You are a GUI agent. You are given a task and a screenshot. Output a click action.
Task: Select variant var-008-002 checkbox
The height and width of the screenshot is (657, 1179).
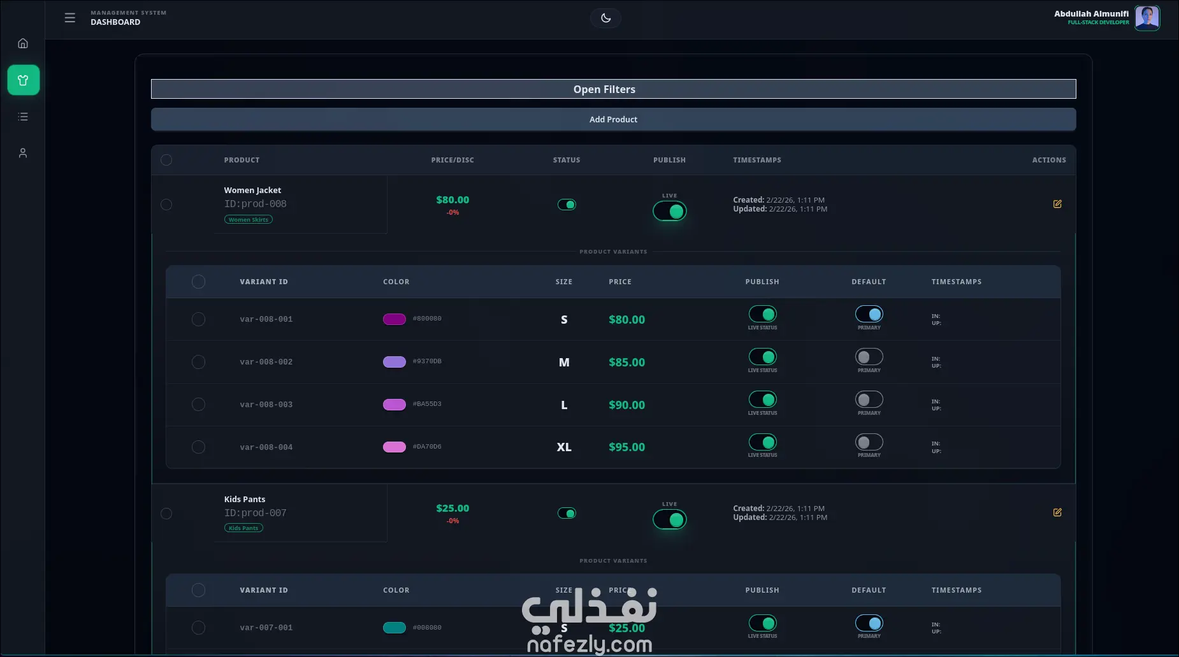click(198, 362)
